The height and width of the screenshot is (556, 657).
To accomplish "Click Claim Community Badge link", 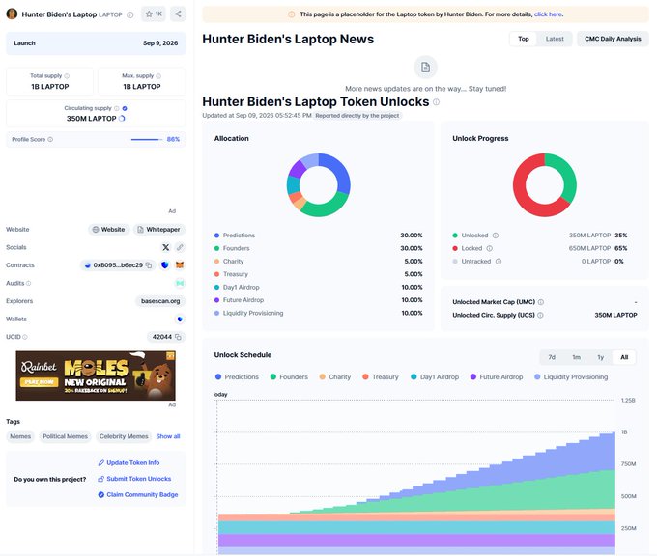I will (138, 494).
